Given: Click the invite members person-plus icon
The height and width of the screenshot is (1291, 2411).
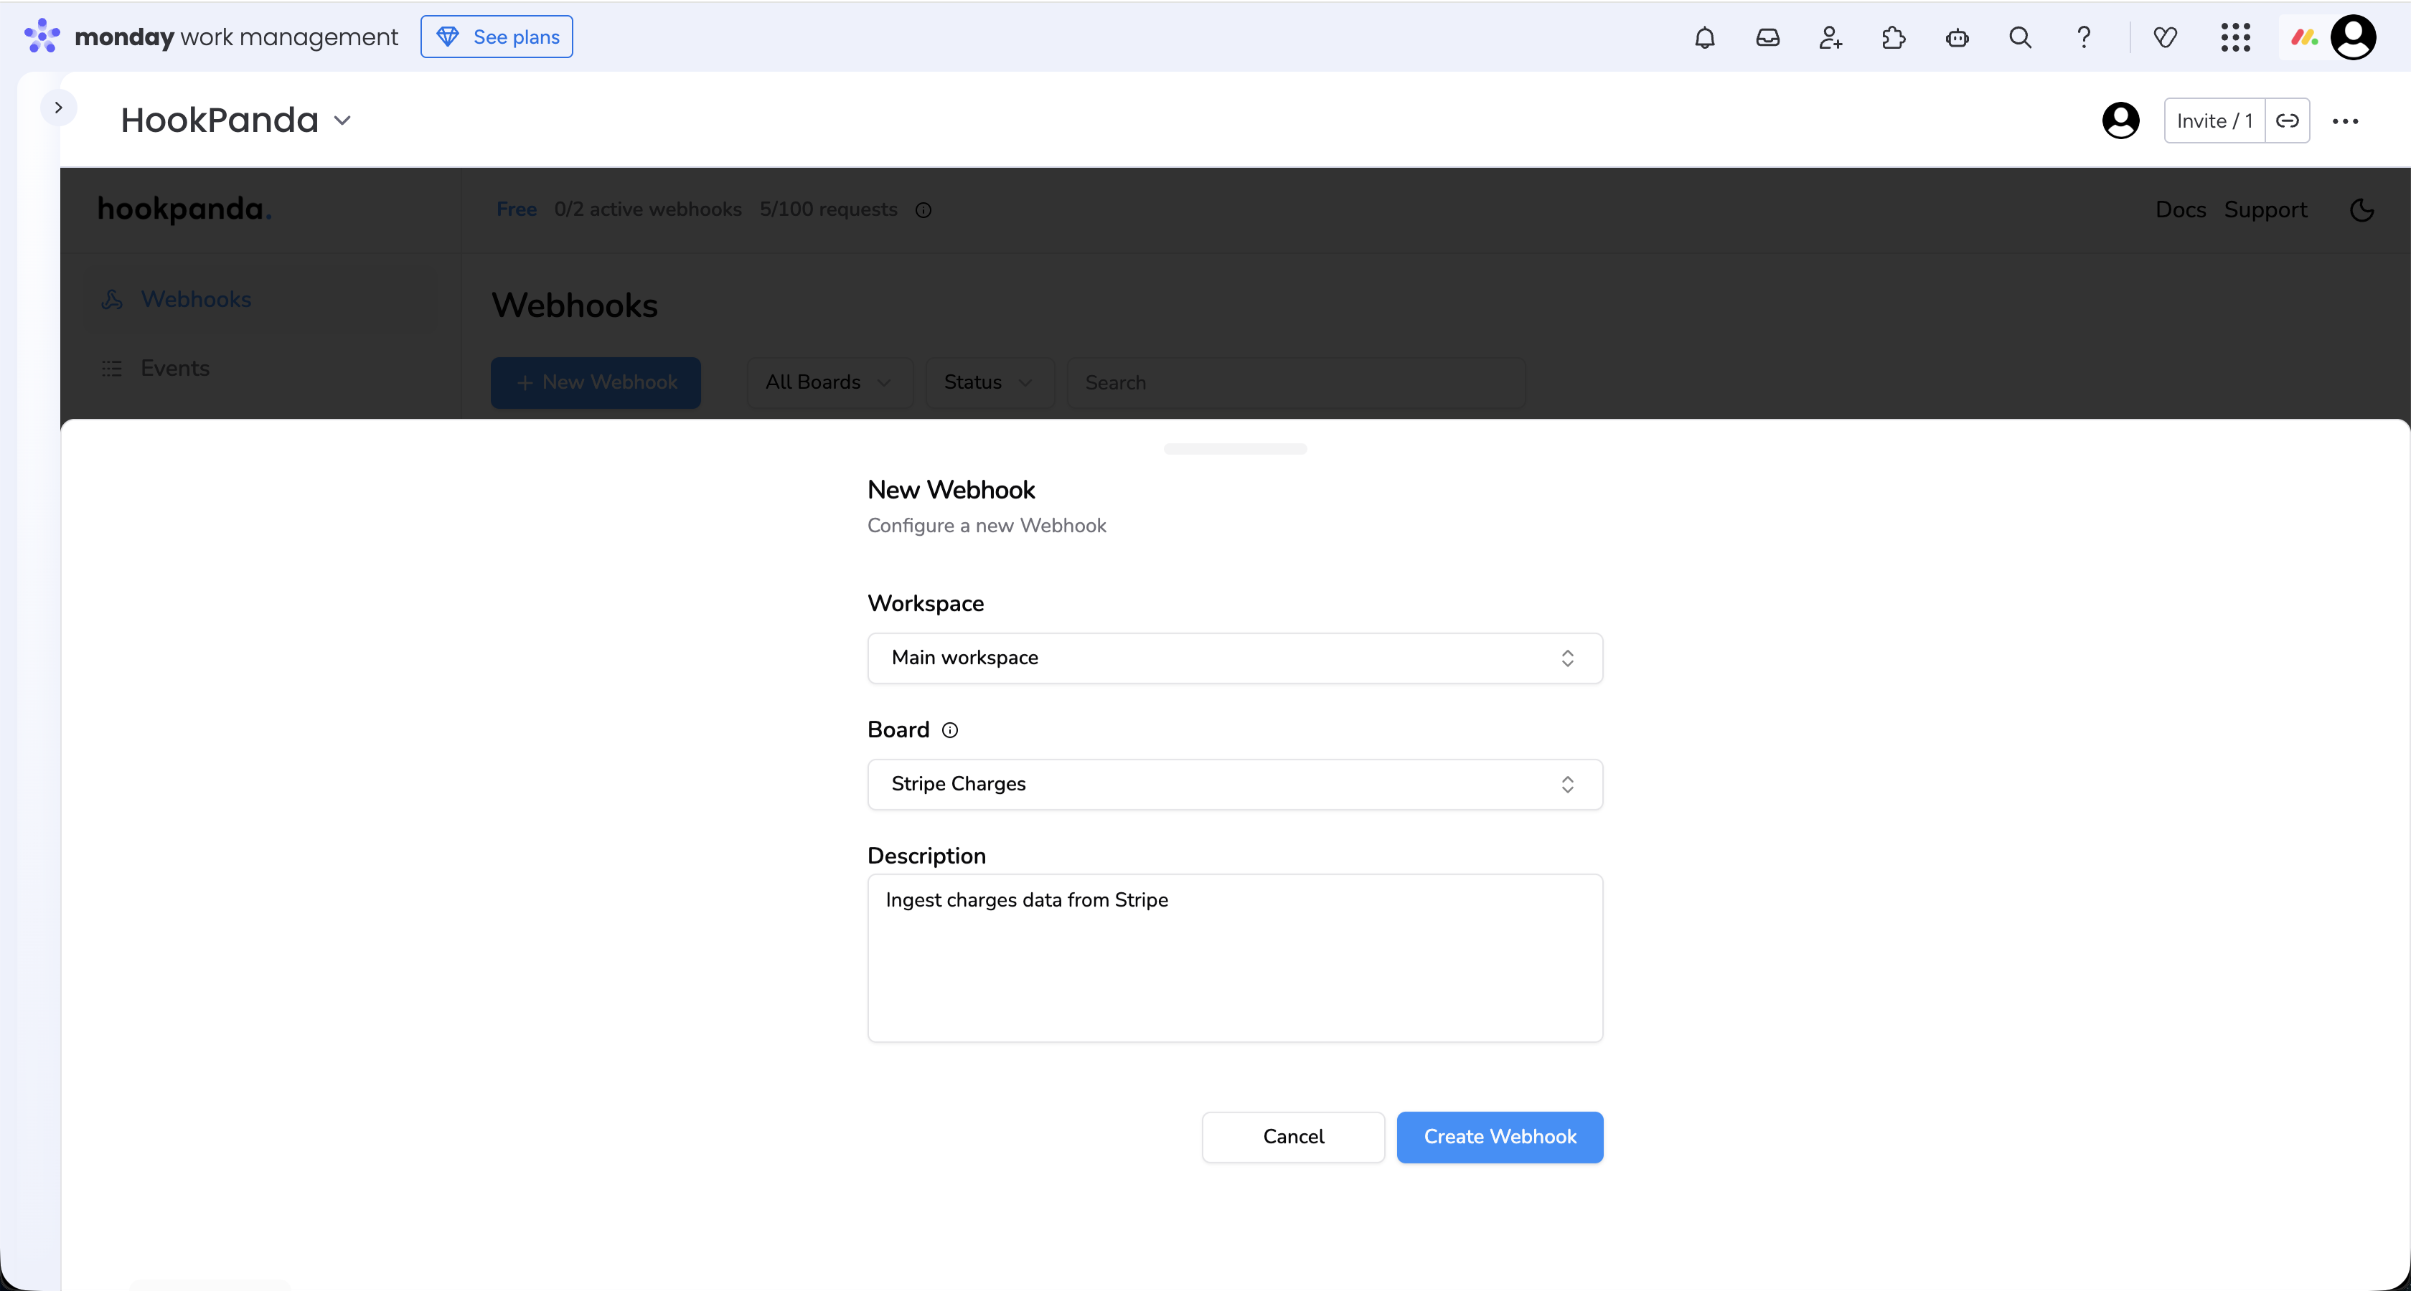Looking at the screenshot, I should pyautogui.click(x=1830, y=37).
